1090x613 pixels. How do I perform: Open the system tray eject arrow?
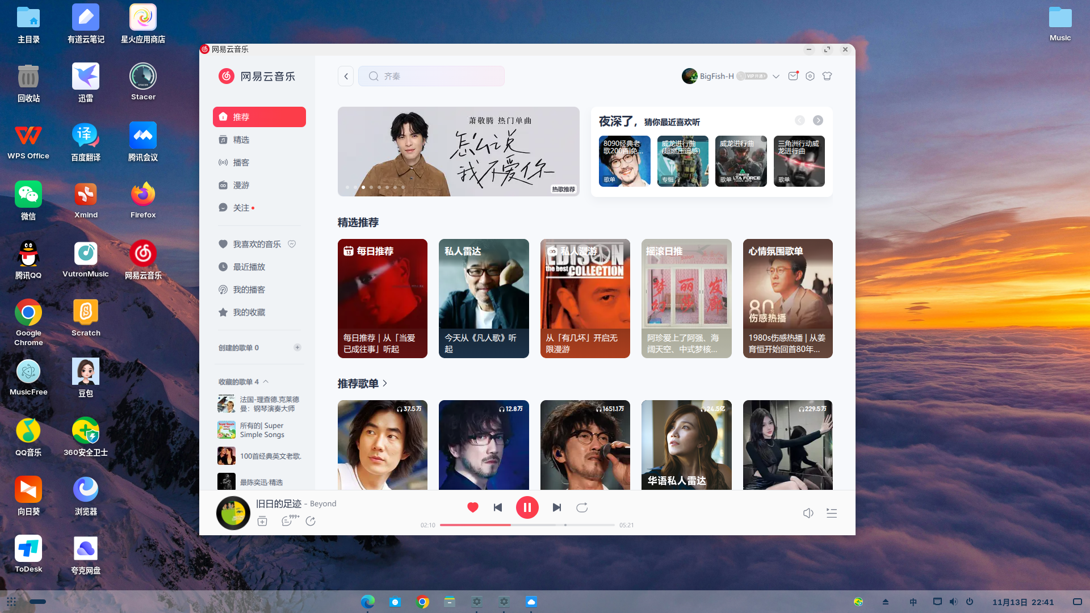point(886,602)
